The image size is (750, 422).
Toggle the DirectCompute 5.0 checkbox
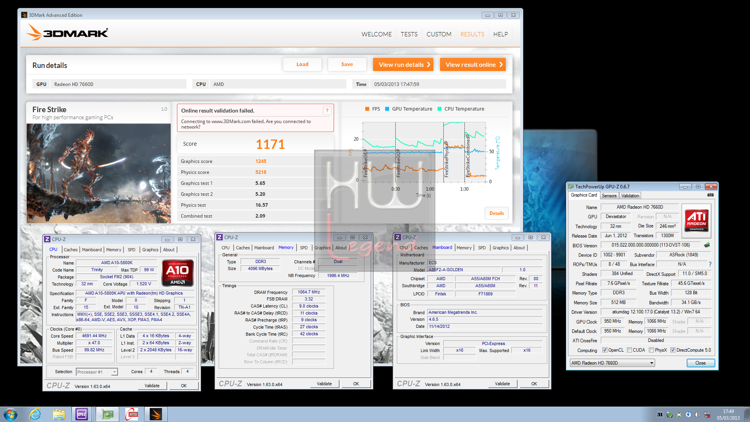coord(673,350)
